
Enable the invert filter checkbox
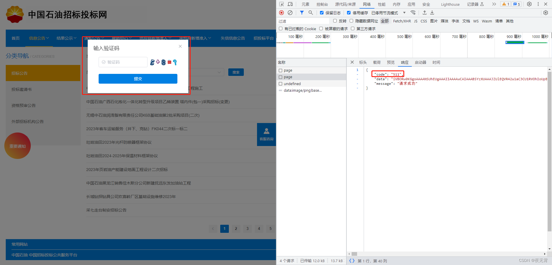point(335,21)
